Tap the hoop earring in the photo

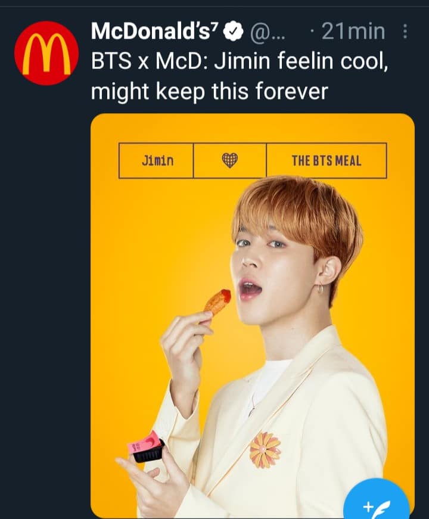click(x=320, y=288)
